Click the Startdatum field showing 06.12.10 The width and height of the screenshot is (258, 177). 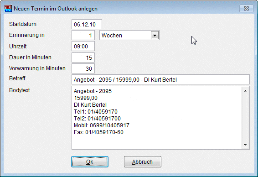pos(87,24)
